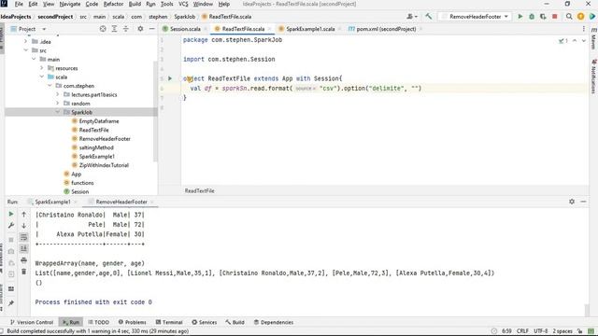
Task: Open RemoveHeaderFooter run configuration dropdown
Action: (476, 17)
